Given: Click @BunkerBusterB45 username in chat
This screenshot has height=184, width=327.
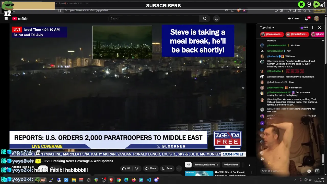Looking at the screenshot, I should (277, 45).
